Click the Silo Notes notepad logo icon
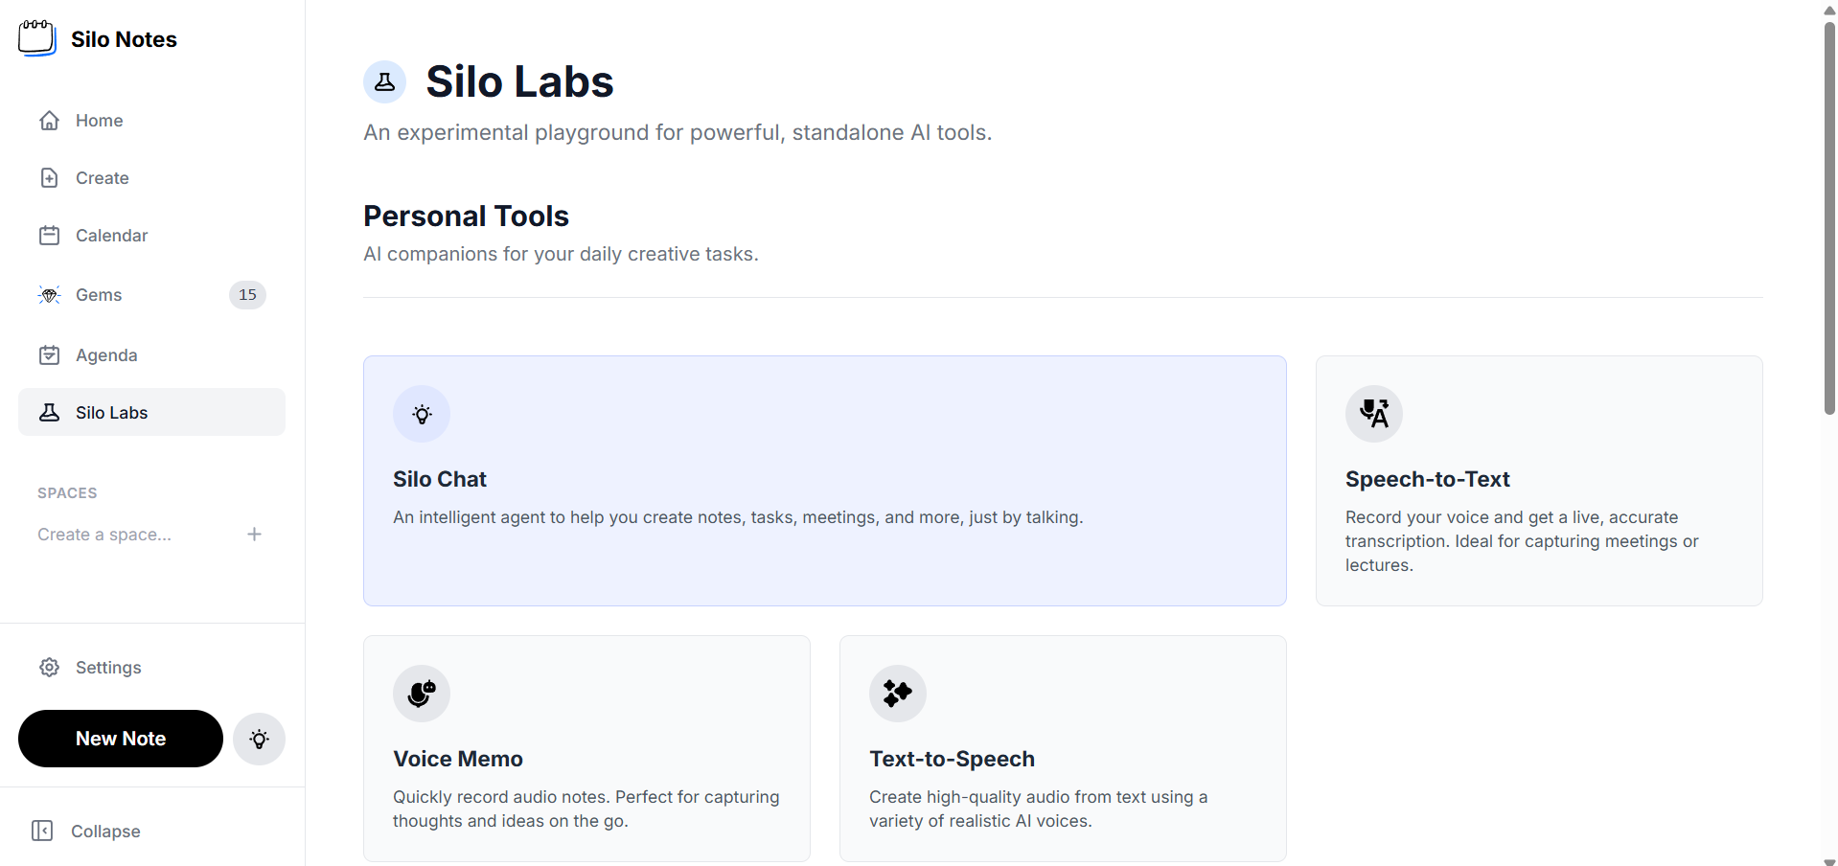This screenshot has width=1838, height=866. coord(37,38)
